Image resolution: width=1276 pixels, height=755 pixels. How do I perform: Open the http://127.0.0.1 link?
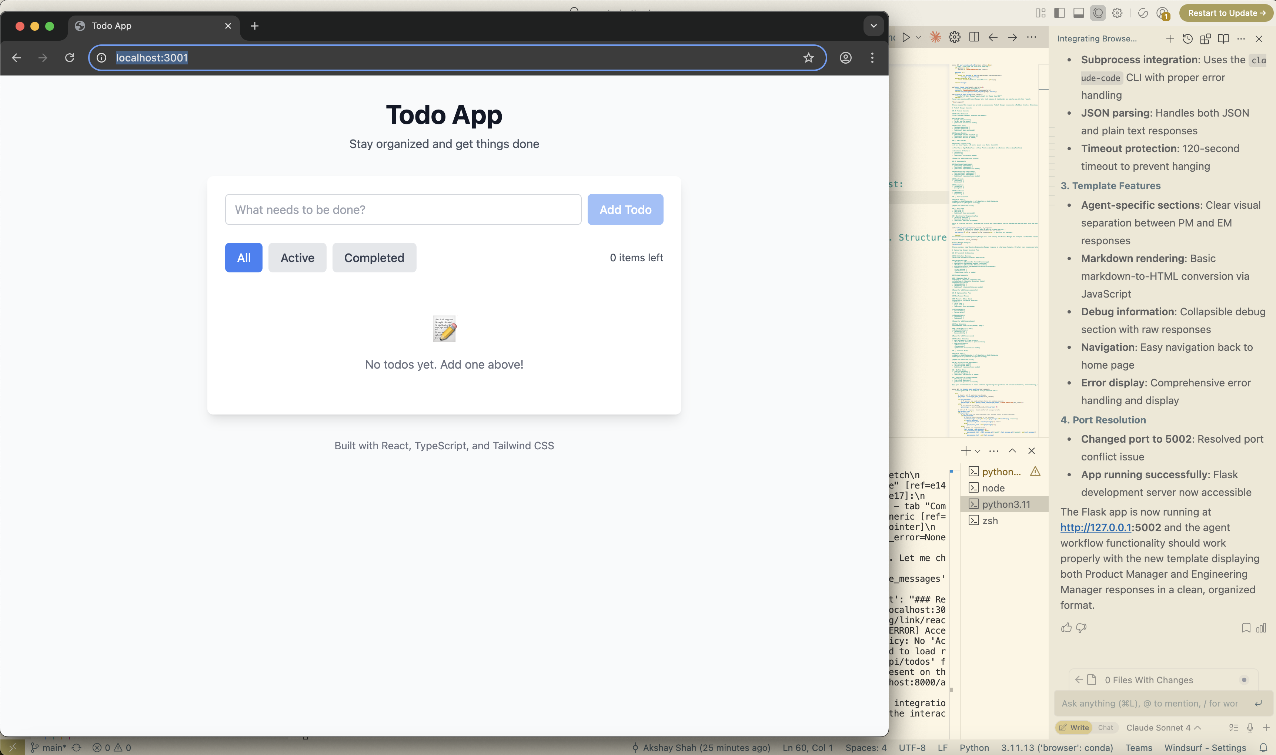pos(1095,528)
